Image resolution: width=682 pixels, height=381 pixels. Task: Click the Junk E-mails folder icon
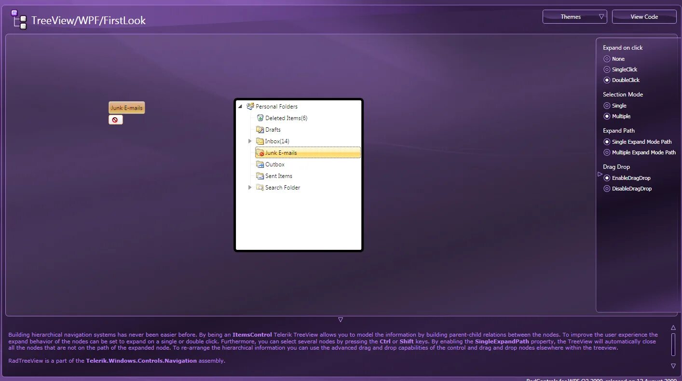pyautogui.click(x=260, y=152)
